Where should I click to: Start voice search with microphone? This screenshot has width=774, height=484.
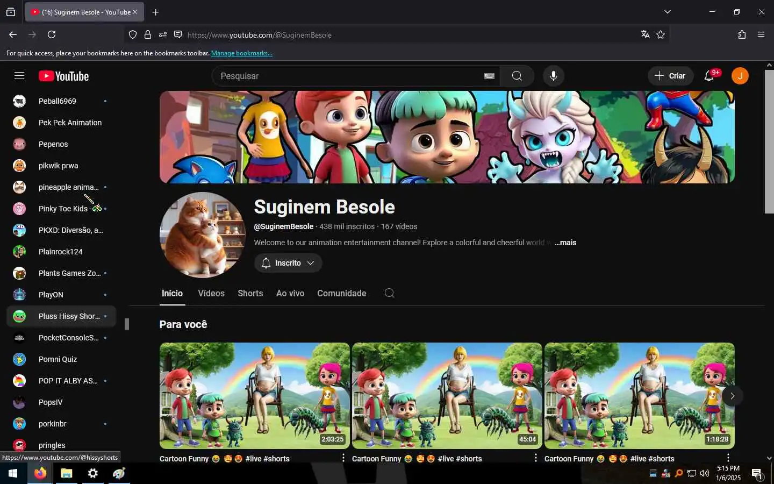click(x=553, y=76)
